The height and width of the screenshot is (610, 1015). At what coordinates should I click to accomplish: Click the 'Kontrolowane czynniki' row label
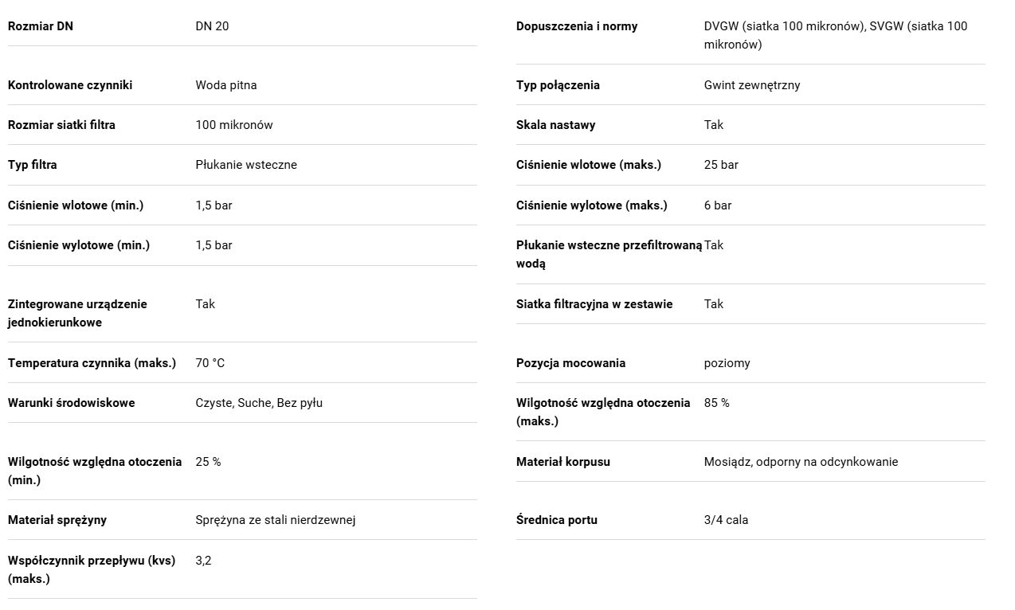(70, 85)
